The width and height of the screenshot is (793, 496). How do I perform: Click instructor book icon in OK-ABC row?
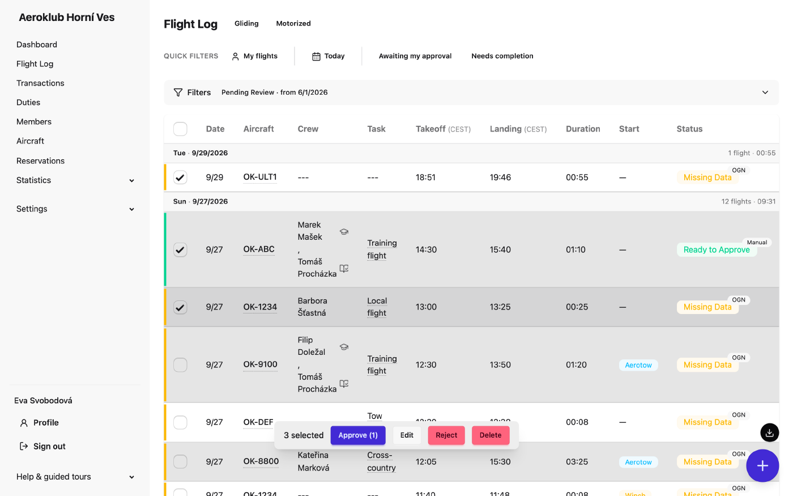pyautogui.click(x=344, y=268)
